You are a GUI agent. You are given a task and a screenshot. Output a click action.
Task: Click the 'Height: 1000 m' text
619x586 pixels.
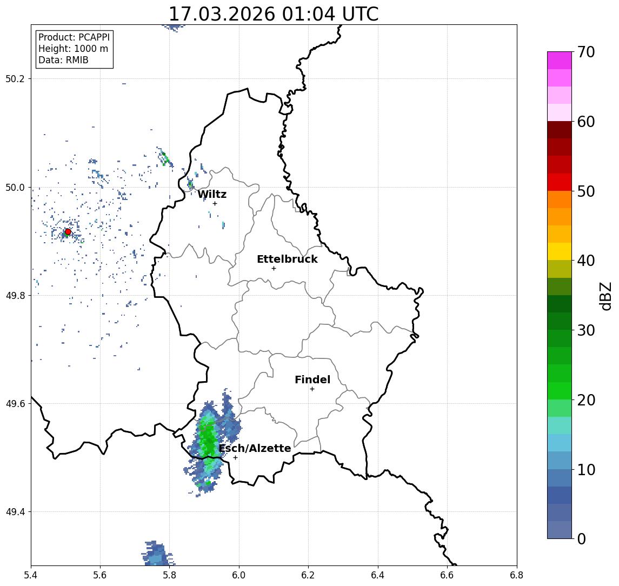[x=73, y=49]
